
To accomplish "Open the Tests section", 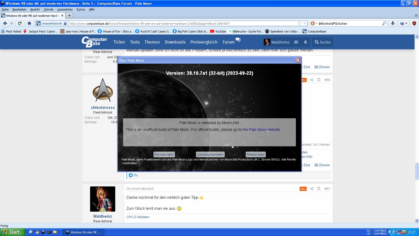I will click(135, 42).
